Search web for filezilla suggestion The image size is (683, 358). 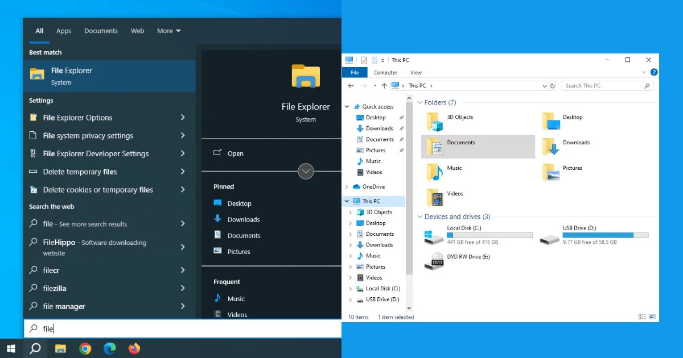coord(109,288)
